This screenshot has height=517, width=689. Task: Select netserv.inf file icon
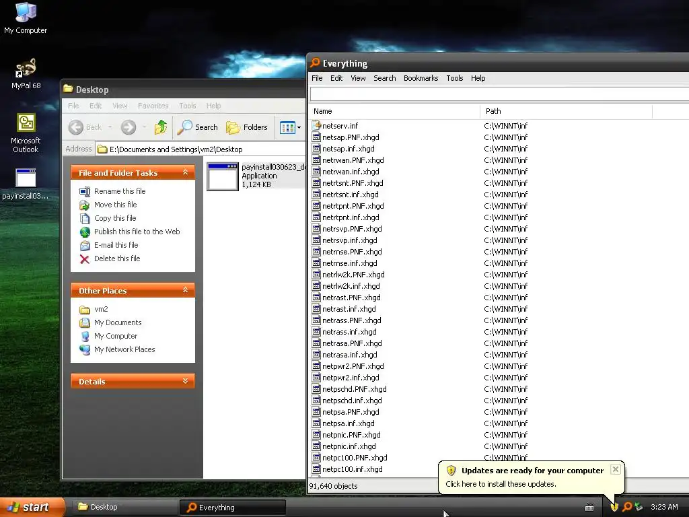pos(316,125)
